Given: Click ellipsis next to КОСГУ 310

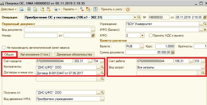Looking at the screenshot, I should point(203,61).
